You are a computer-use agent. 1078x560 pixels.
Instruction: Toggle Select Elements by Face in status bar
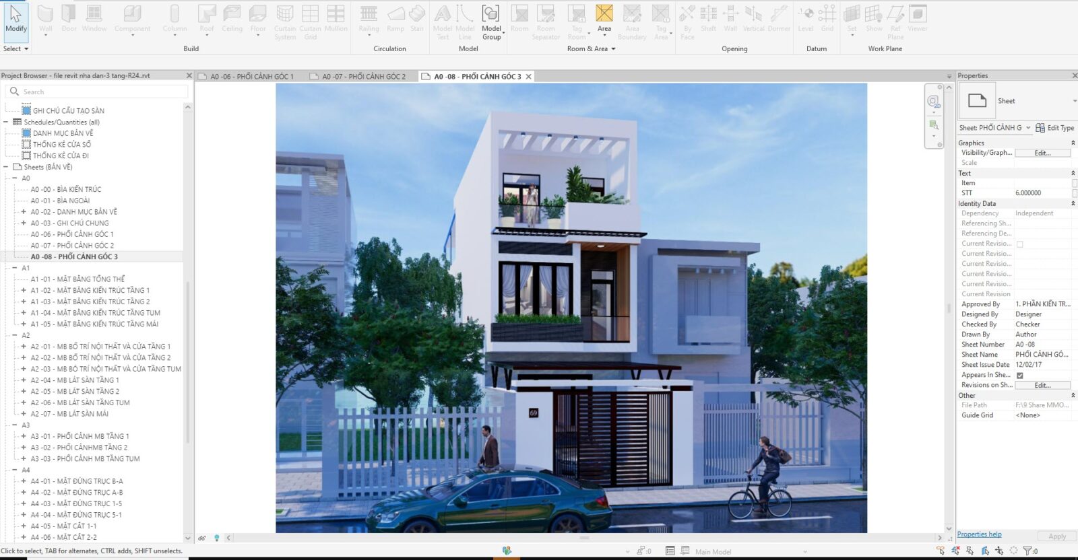point(985,551)
